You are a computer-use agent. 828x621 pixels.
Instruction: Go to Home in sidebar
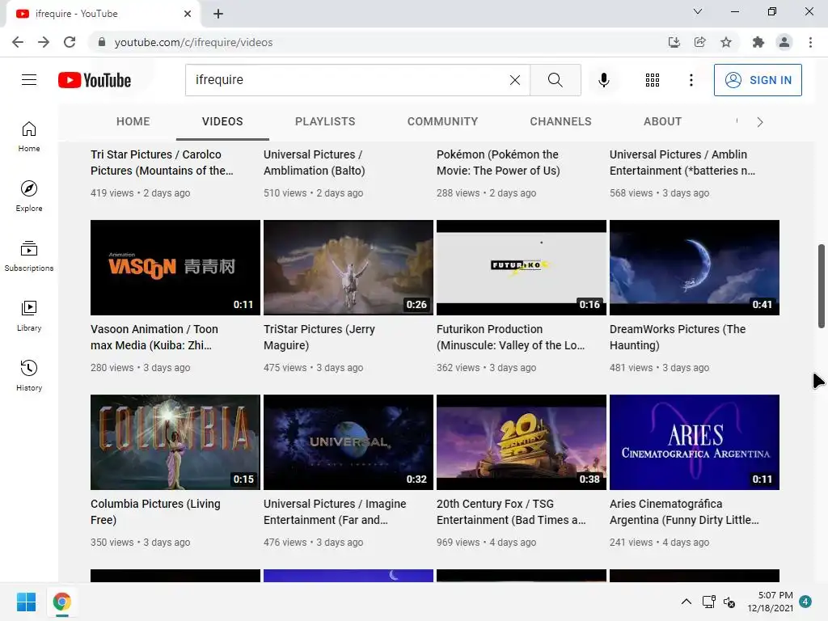pos(29,136)
